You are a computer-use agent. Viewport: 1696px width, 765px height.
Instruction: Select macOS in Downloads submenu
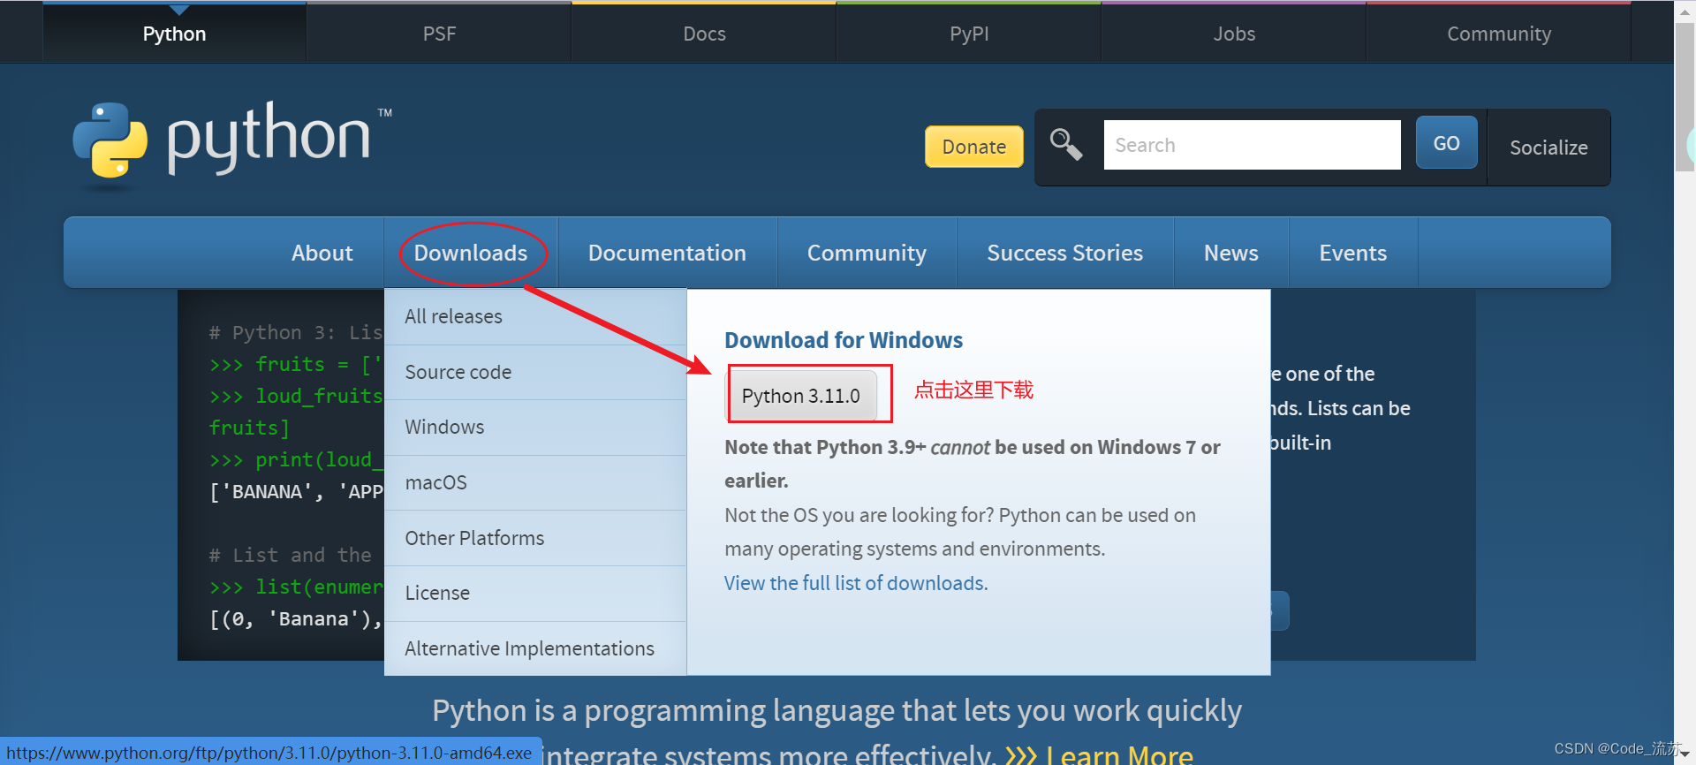pos(535,482)
